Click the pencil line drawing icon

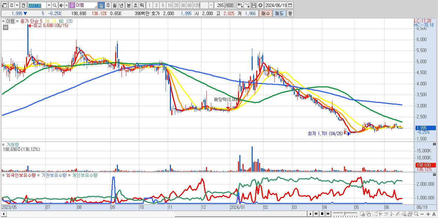tap(398, 214)
